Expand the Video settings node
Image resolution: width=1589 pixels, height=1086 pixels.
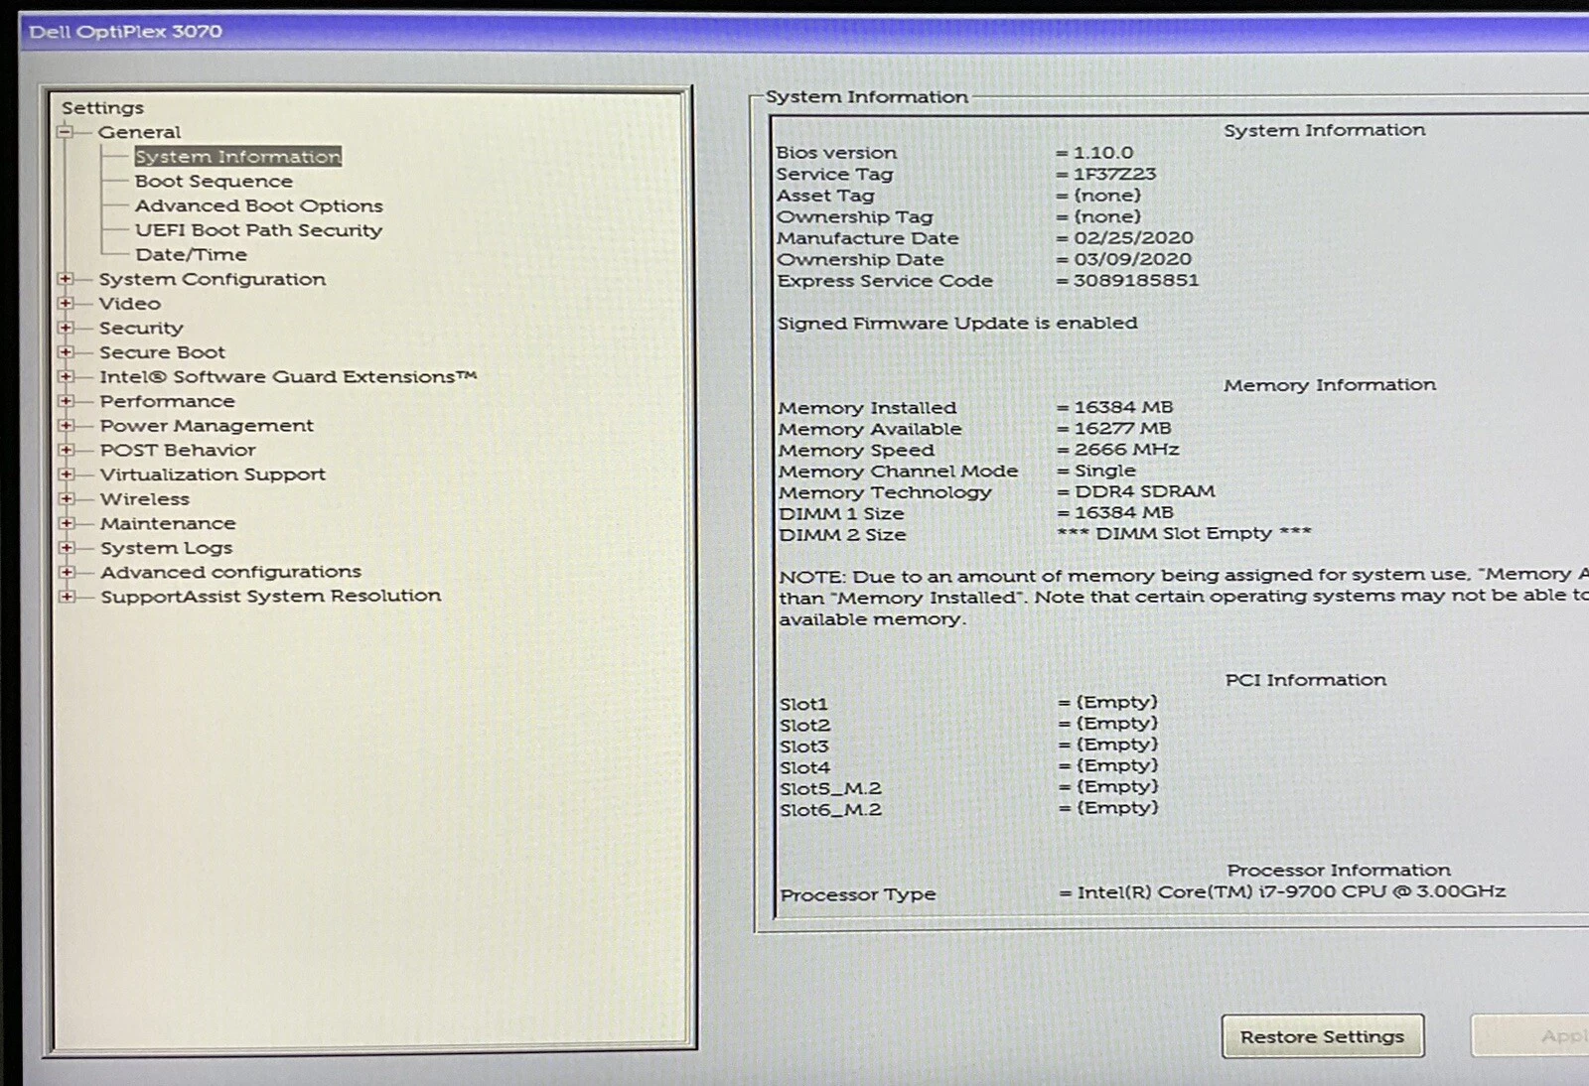tap(66, 303)
